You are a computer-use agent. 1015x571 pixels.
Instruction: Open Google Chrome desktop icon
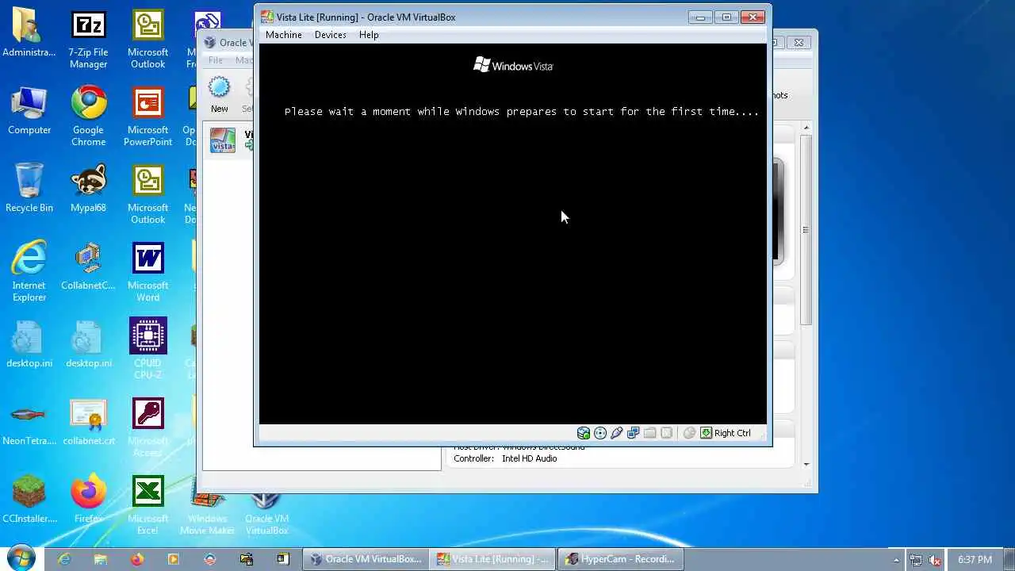pyautogui.click(x=88, y=116)
